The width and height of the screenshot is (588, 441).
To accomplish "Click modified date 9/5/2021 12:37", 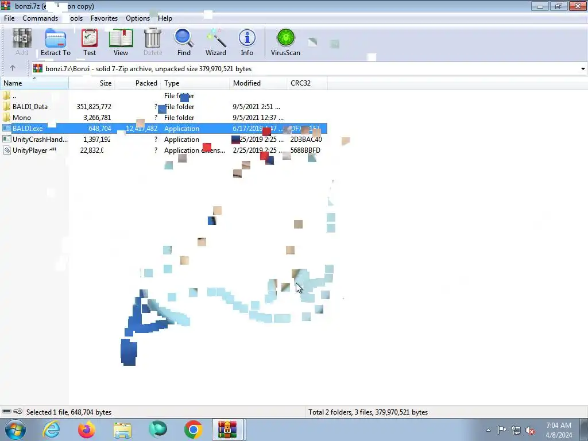I will [258, 117].
